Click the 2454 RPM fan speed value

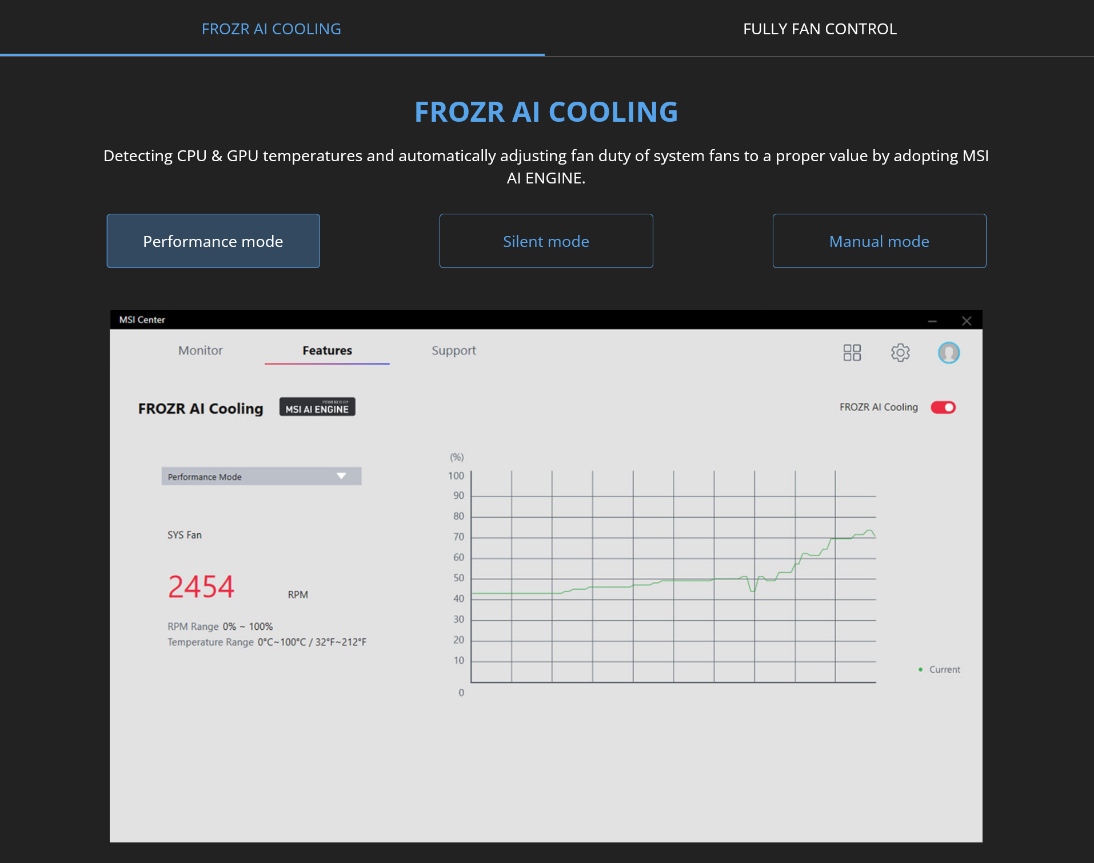[x=201, y=587]
